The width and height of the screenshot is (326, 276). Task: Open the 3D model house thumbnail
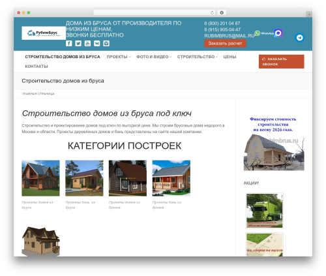point(40,241)
